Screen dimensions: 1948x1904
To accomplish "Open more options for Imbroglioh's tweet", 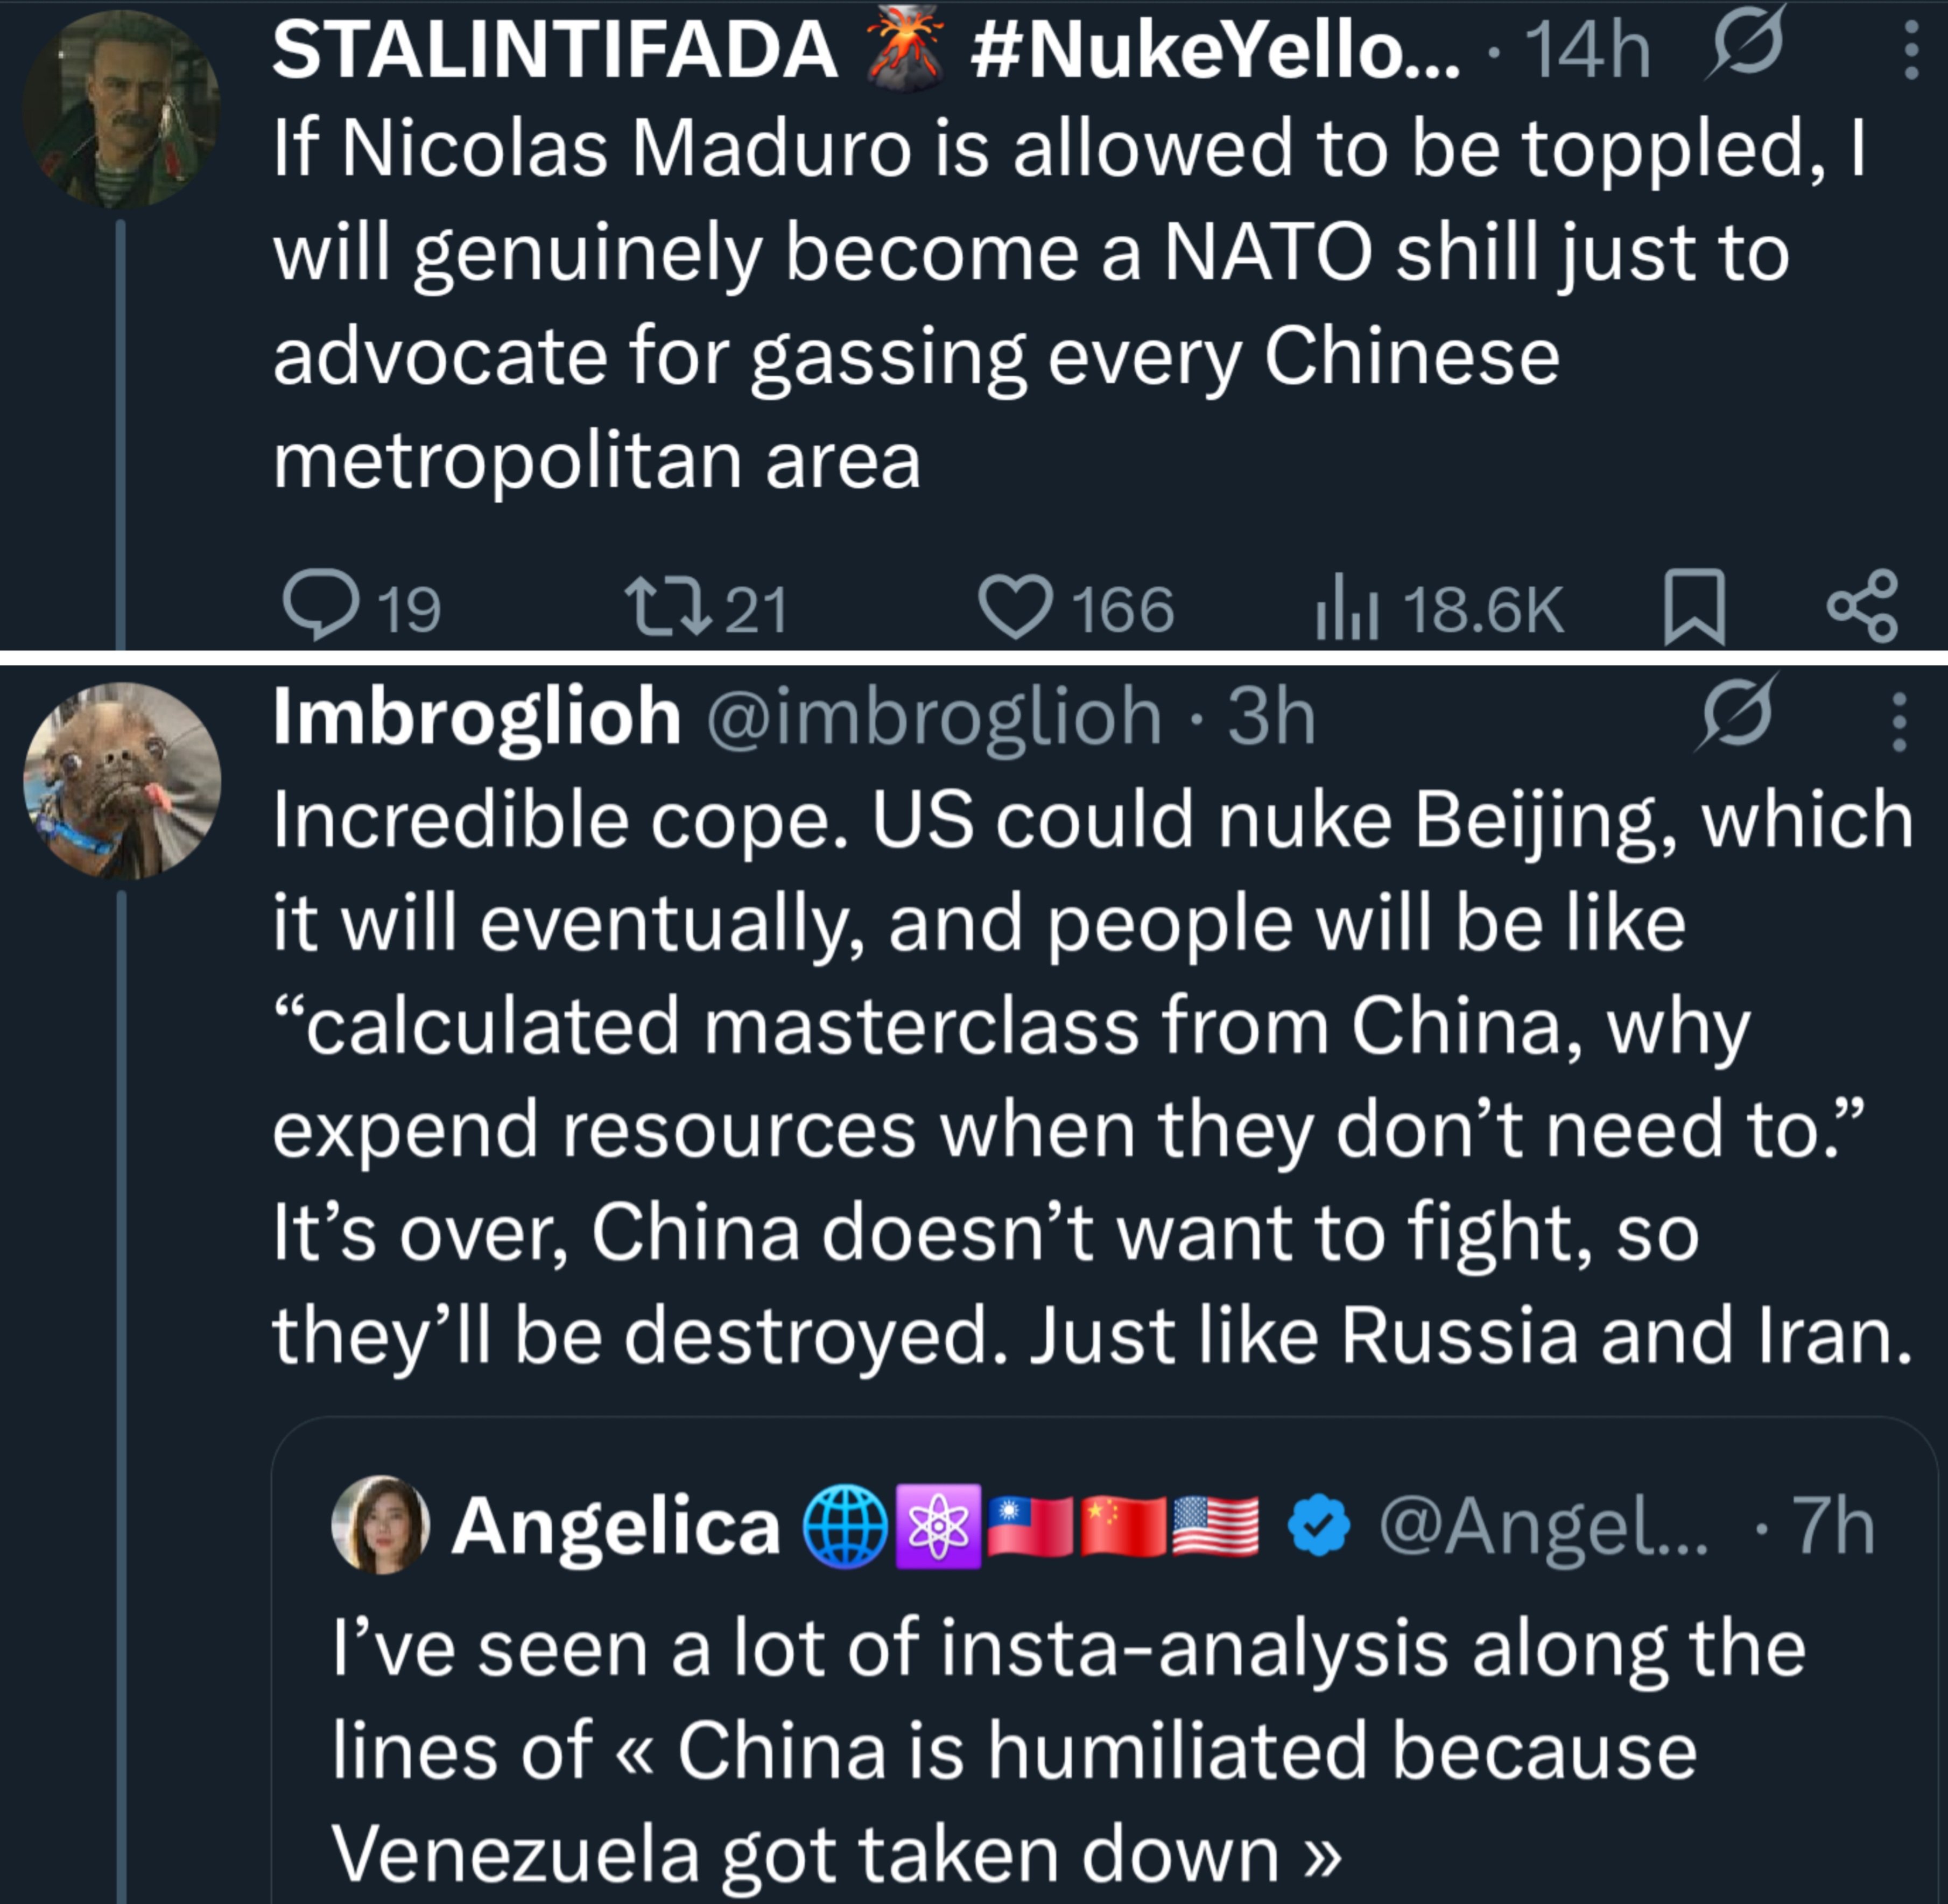I will click(x=1899, y=720).
